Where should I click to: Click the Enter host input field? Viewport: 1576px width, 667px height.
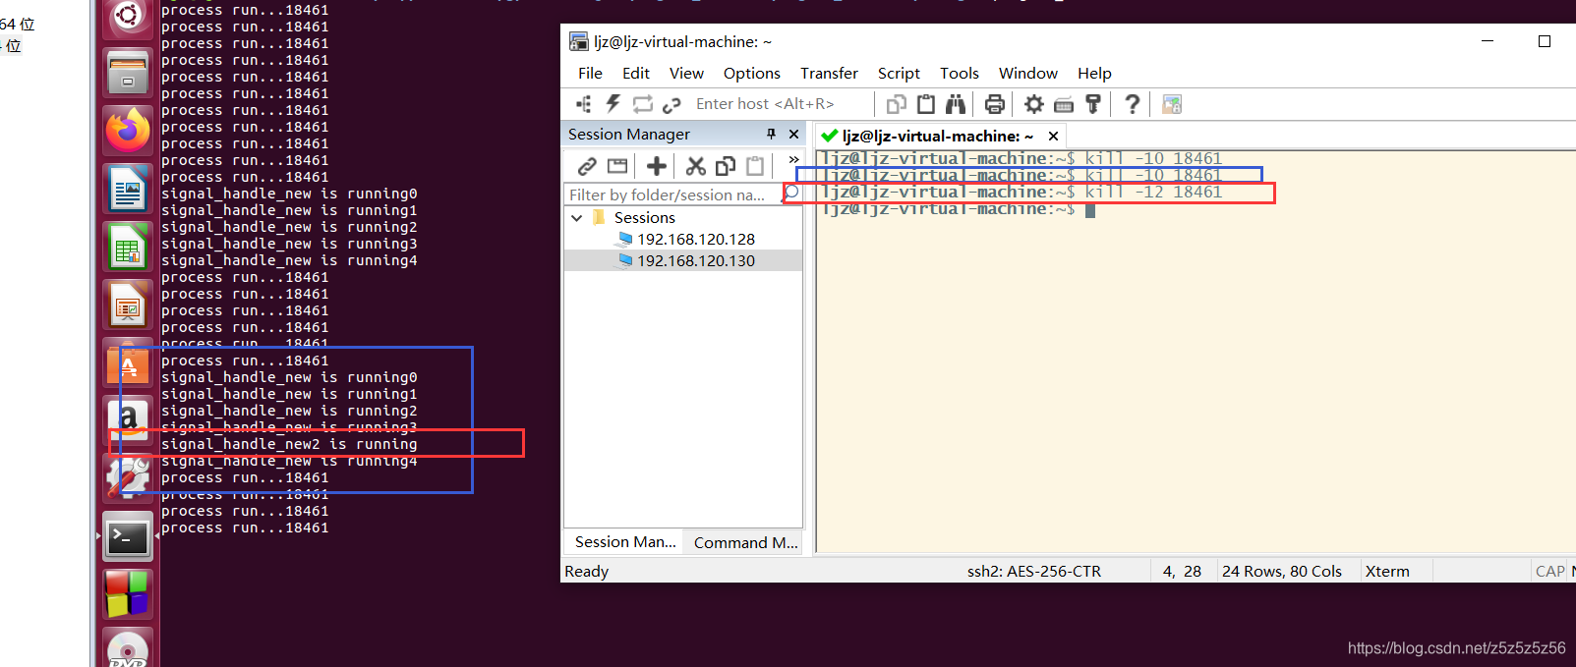point(780,104)
